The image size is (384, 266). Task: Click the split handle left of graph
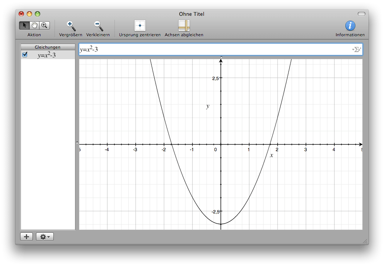77,142
